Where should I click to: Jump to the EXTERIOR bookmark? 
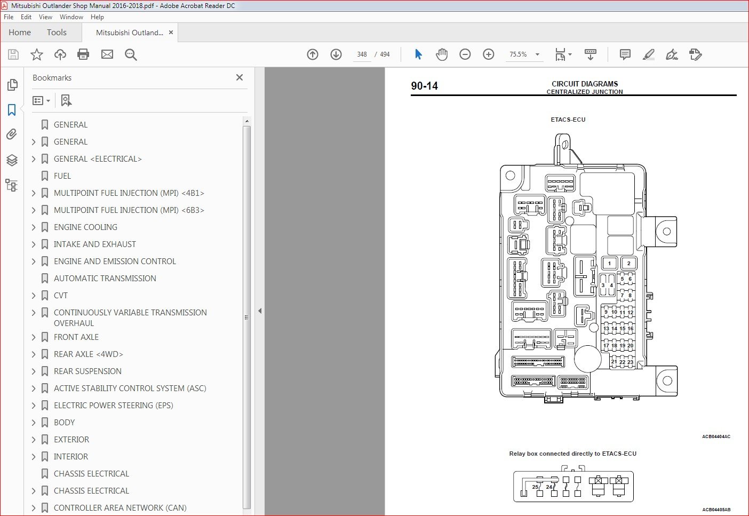point(71,440)
